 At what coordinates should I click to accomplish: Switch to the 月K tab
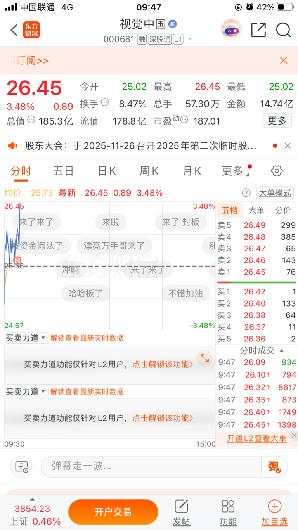(x=192, y=171)
